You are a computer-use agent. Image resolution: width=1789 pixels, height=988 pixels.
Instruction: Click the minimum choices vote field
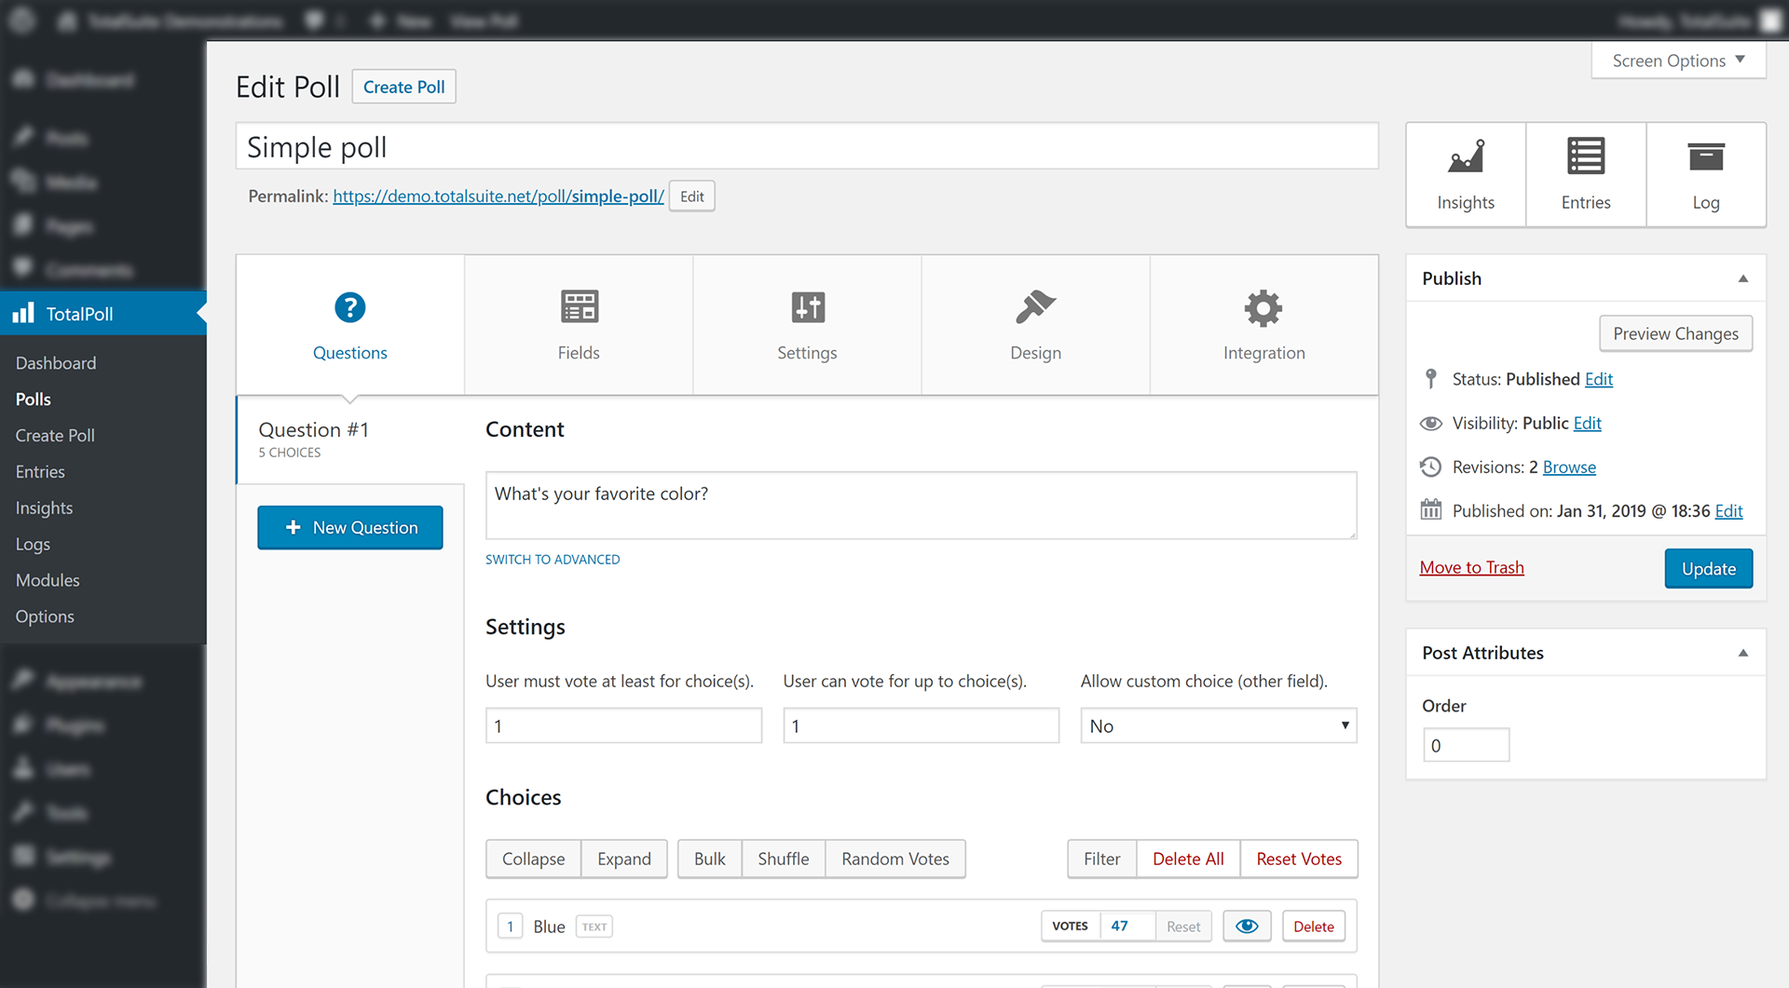click(623, 725)
